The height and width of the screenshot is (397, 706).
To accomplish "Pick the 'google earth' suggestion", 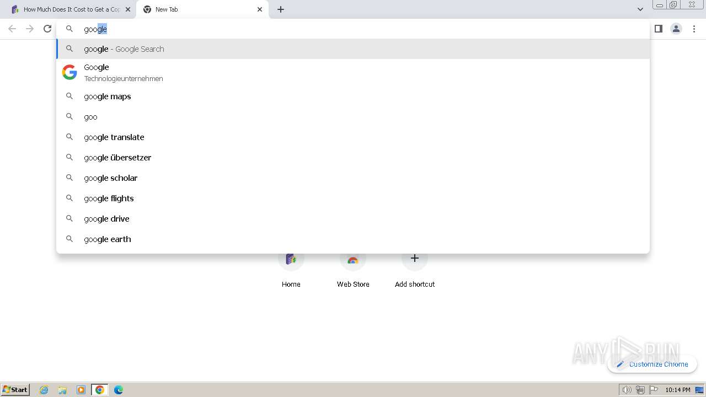I will click(x=353, y=239).
